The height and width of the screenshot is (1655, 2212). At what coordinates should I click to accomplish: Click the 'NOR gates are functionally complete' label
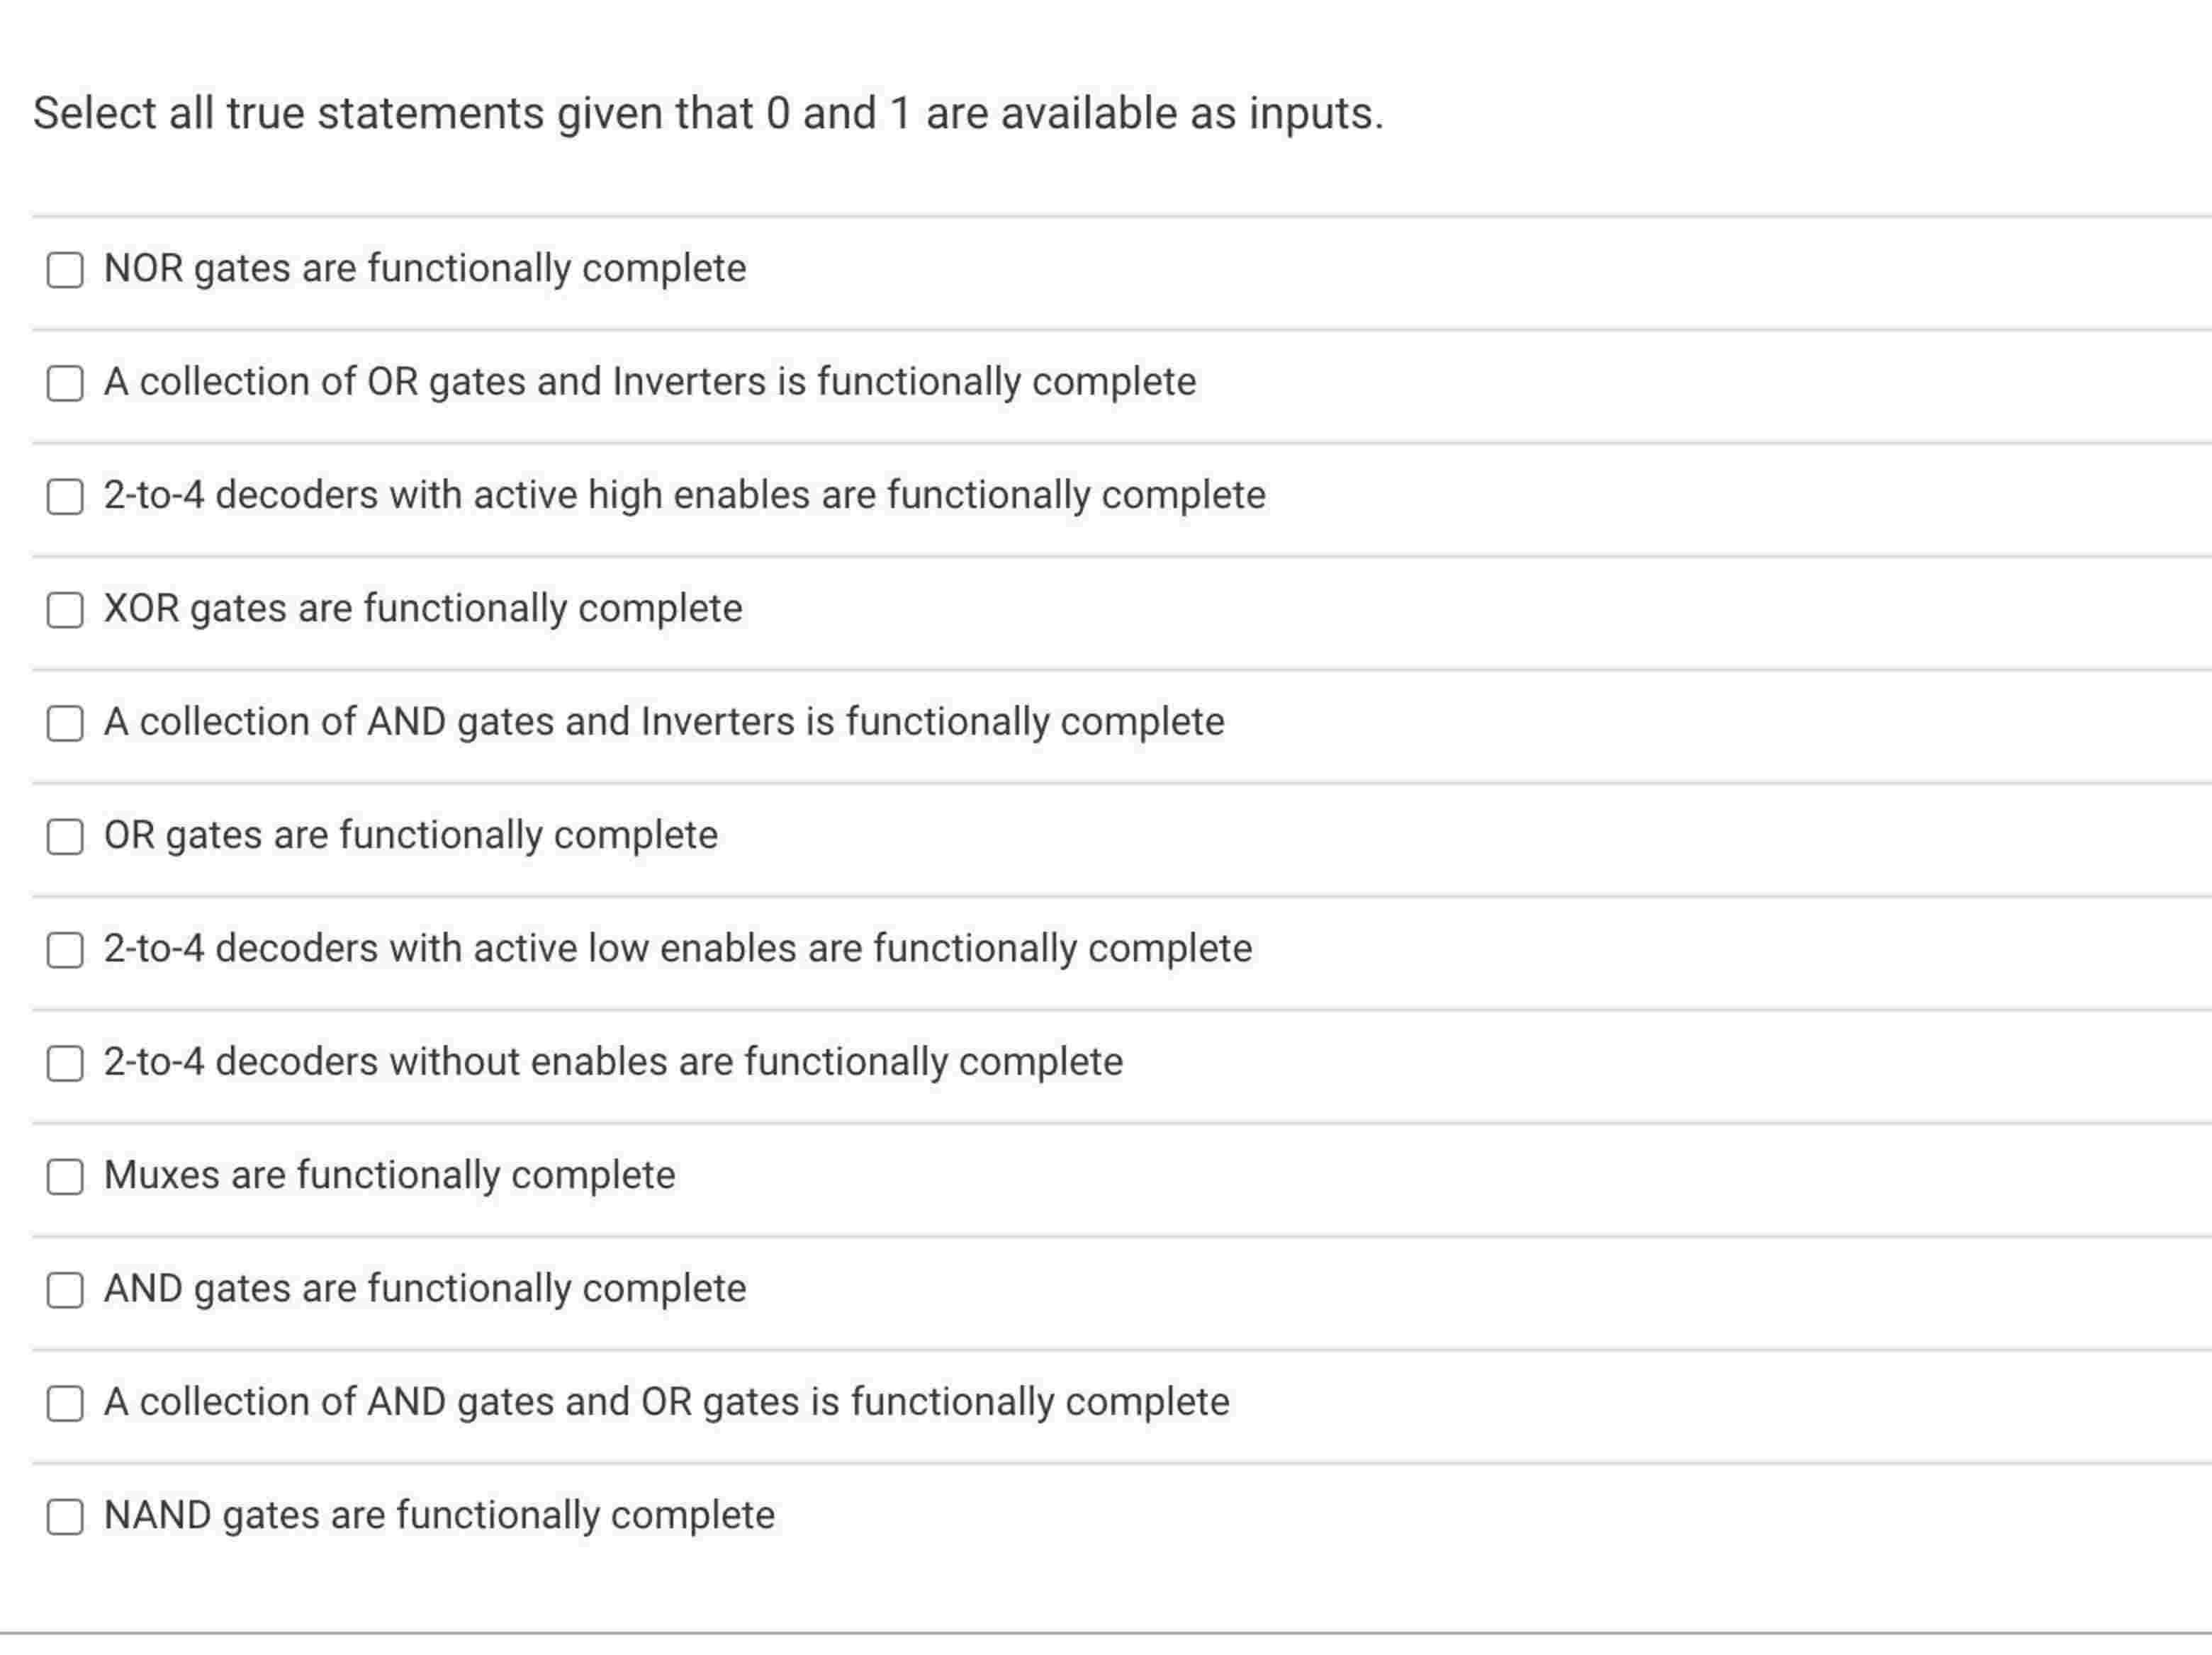tap(425, 269)
